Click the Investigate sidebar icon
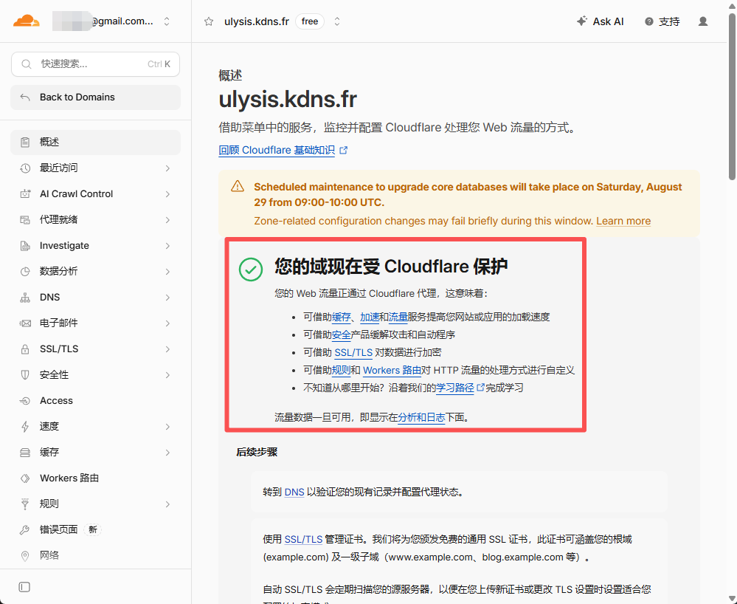 click(x=25, y=246)
